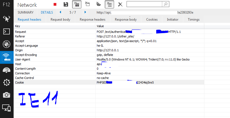The image size is (230, 118).
Task: Open Response body tab
Action: click(x=126, y=20)
